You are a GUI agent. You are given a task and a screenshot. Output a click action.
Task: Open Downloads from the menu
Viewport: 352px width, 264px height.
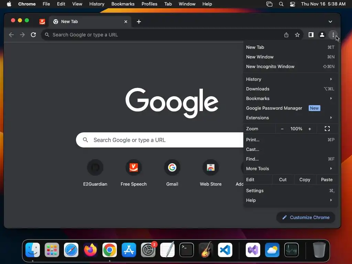pos(290,89)
